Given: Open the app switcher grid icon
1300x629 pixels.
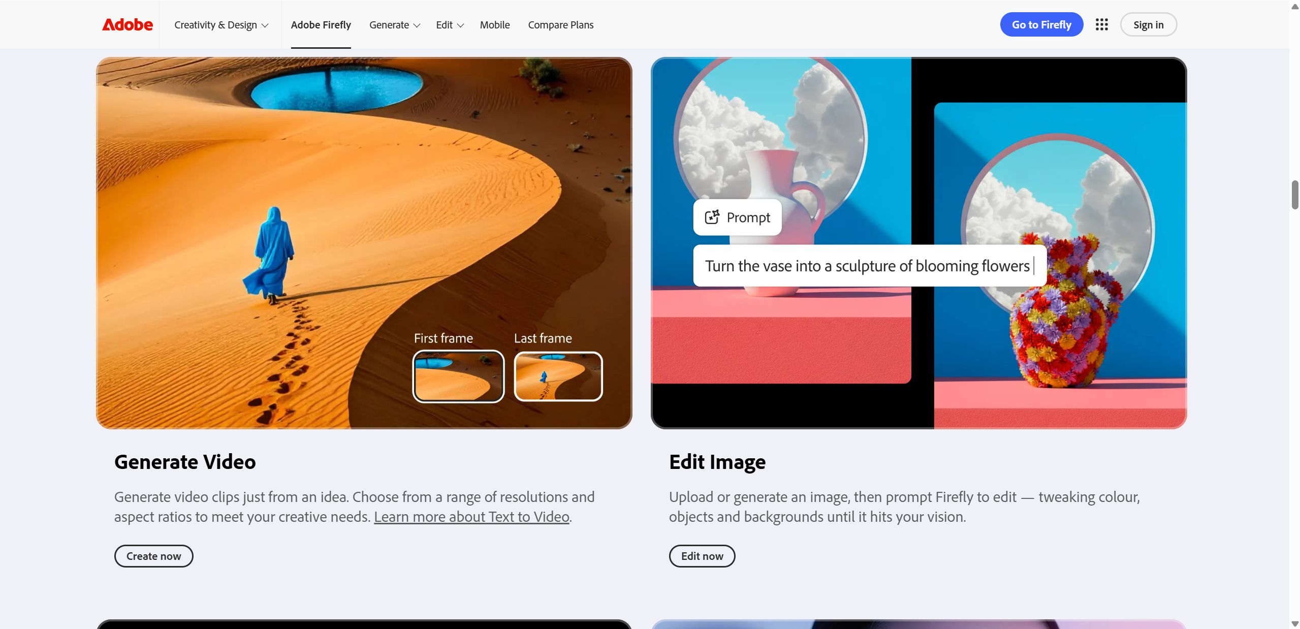Looking at the screenshot, I should pos(1101,24).
